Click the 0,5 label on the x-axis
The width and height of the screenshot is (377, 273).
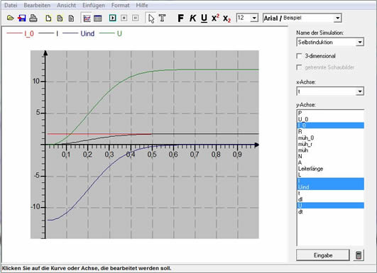coord(152,155)
